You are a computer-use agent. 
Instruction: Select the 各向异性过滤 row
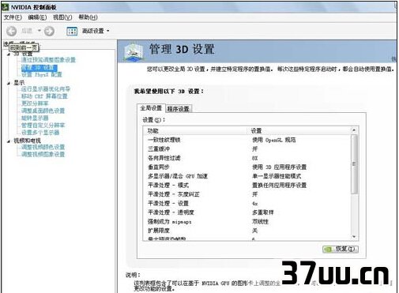[247, 158]
